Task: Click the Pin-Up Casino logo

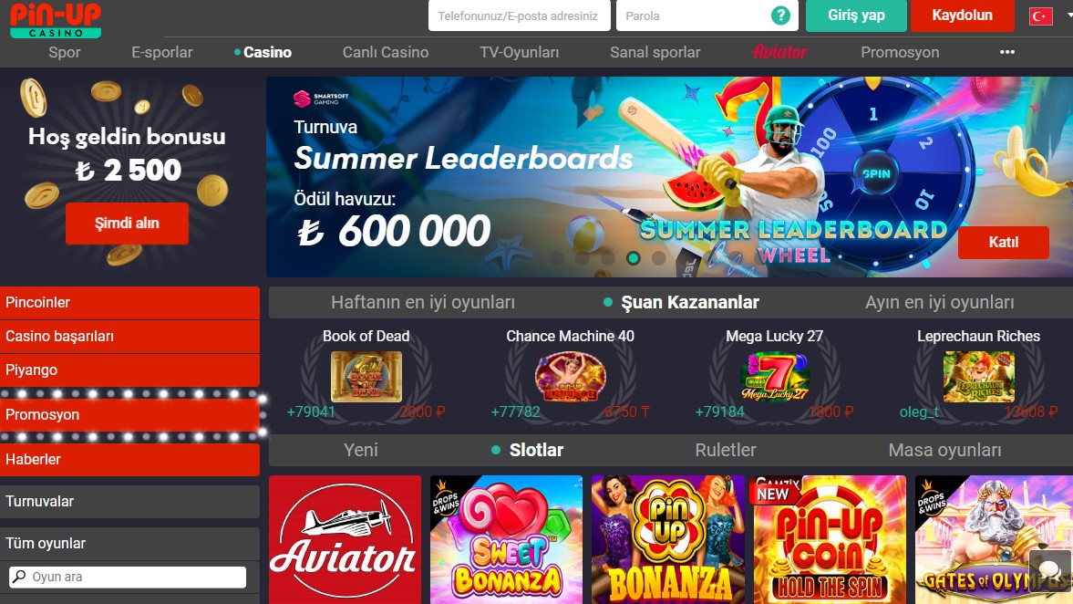Action: [57, 20]
